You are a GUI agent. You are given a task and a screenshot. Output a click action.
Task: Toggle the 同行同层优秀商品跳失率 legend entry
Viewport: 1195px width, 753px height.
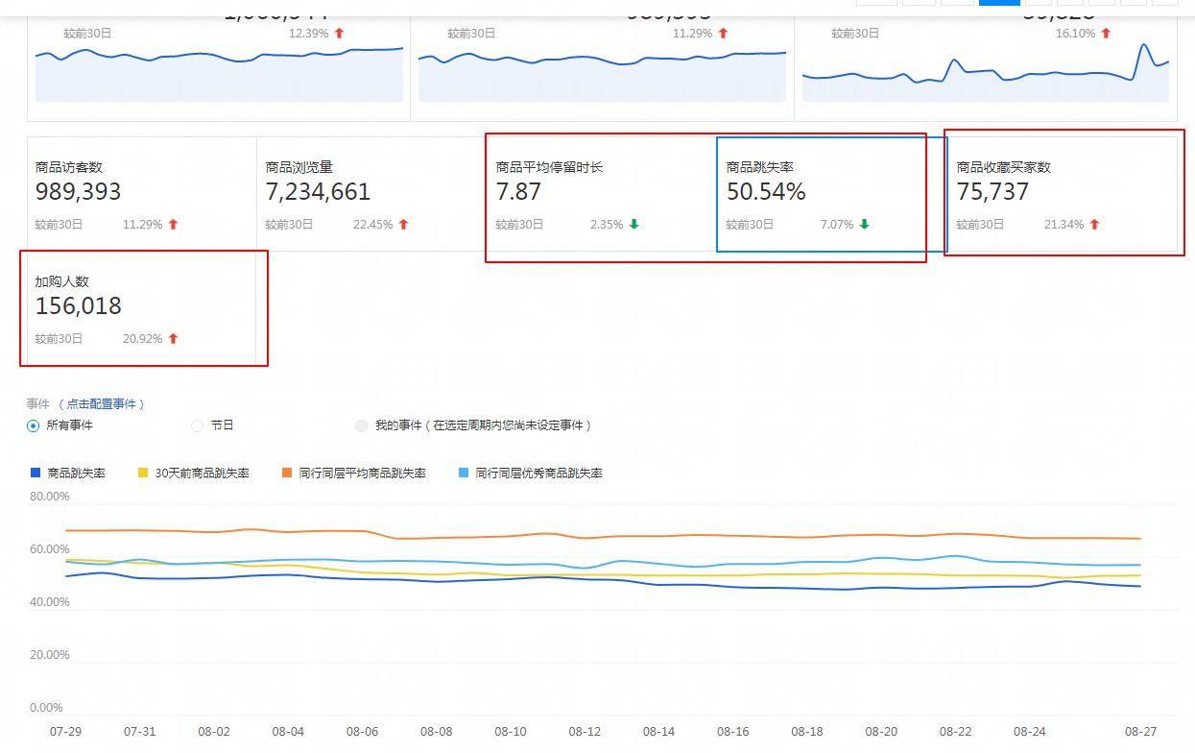pyautogui.click(x=530, y=474)
